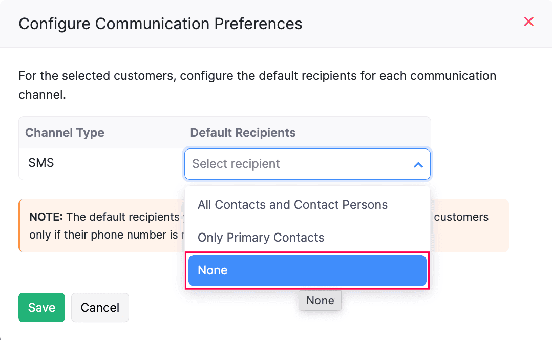Click the upward chevron on the recipient field
552x340 pixels.
point(418,164)
